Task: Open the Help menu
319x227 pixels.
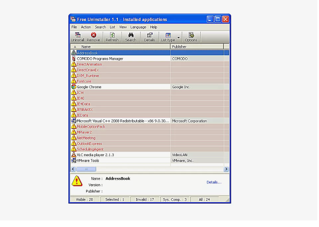Action: point(154,27)
